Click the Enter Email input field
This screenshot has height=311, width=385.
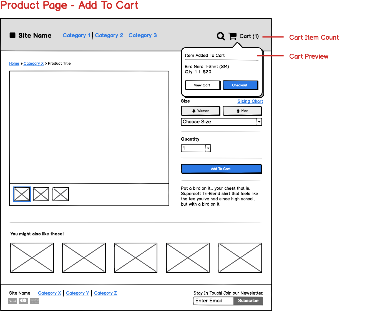[x=213, y=301]
